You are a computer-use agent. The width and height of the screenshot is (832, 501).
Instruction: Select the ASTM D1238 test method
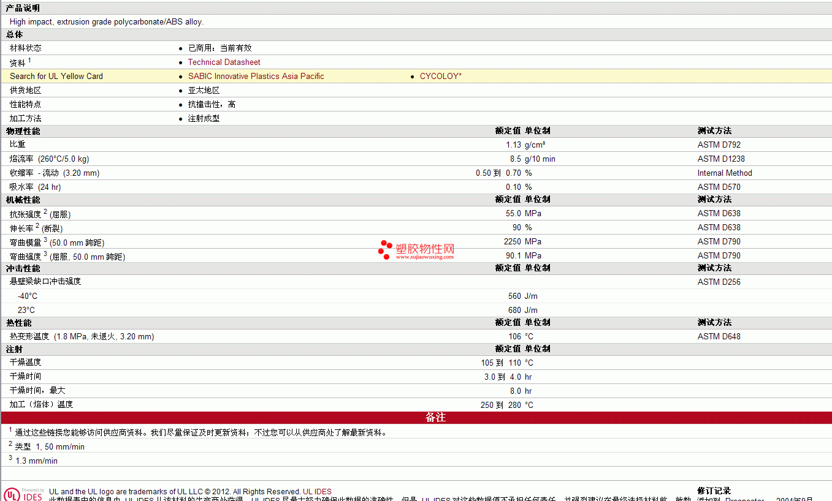[721, 159]
